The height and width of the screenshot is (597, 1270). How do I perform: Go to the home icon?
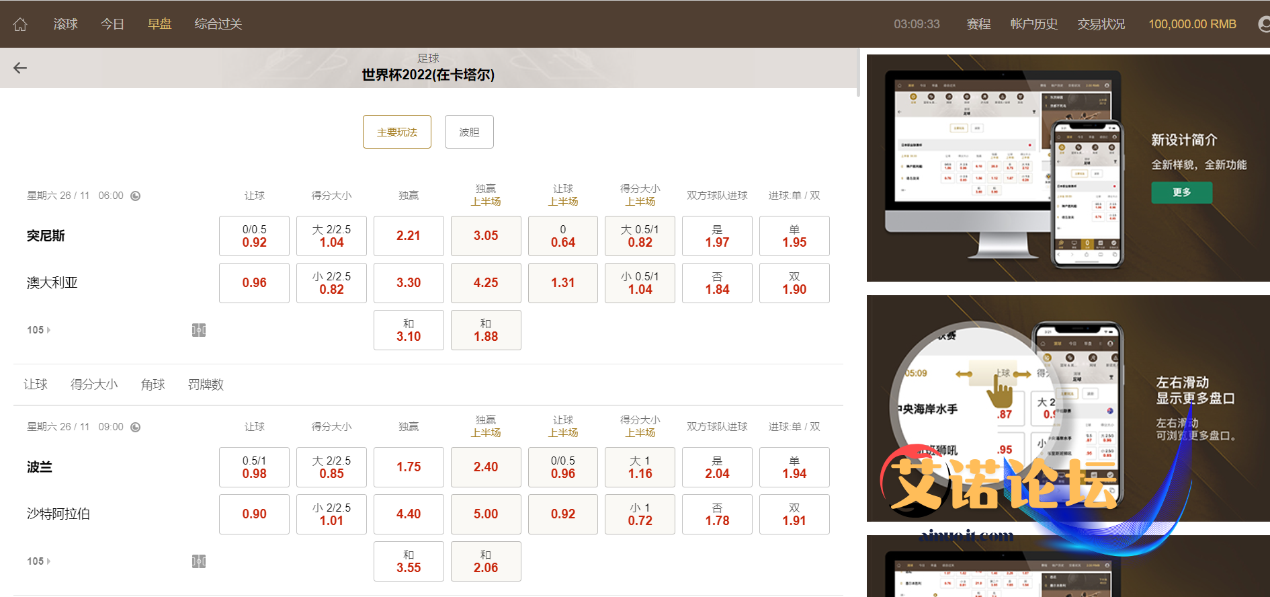(x=20, y=24)
